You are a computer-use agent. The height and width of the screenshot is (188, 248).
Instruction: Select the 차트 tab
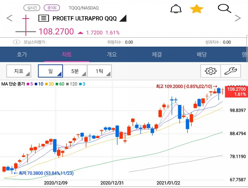(67, 54)
